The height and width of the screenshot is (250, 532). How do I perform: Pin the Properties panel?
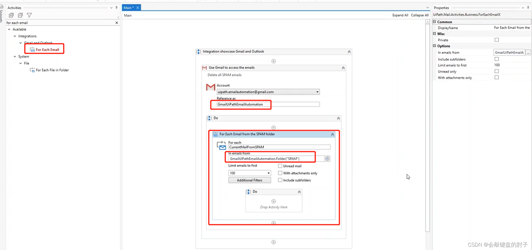[528, 8]
